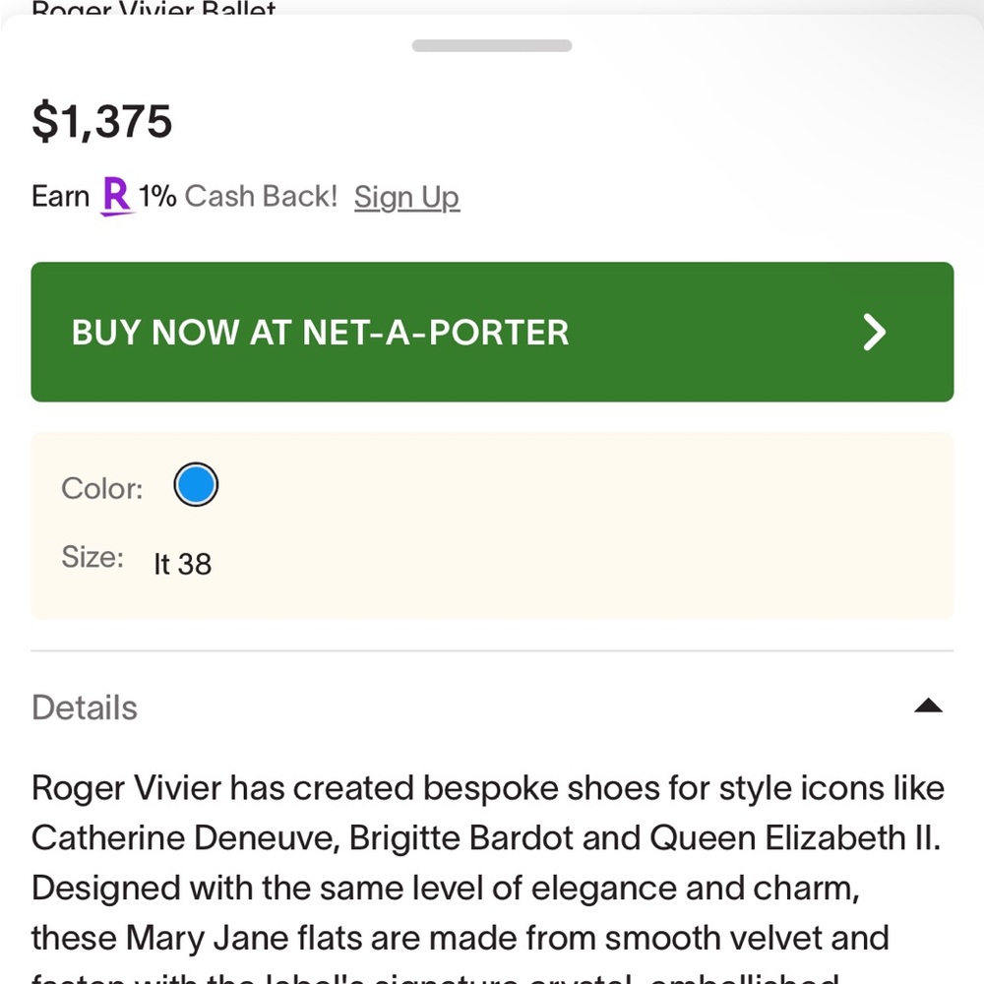Tap the gray drag handle on the sheet
This screenshot has height=984, width=984.
pyautogui.click(x=492, y=45)
